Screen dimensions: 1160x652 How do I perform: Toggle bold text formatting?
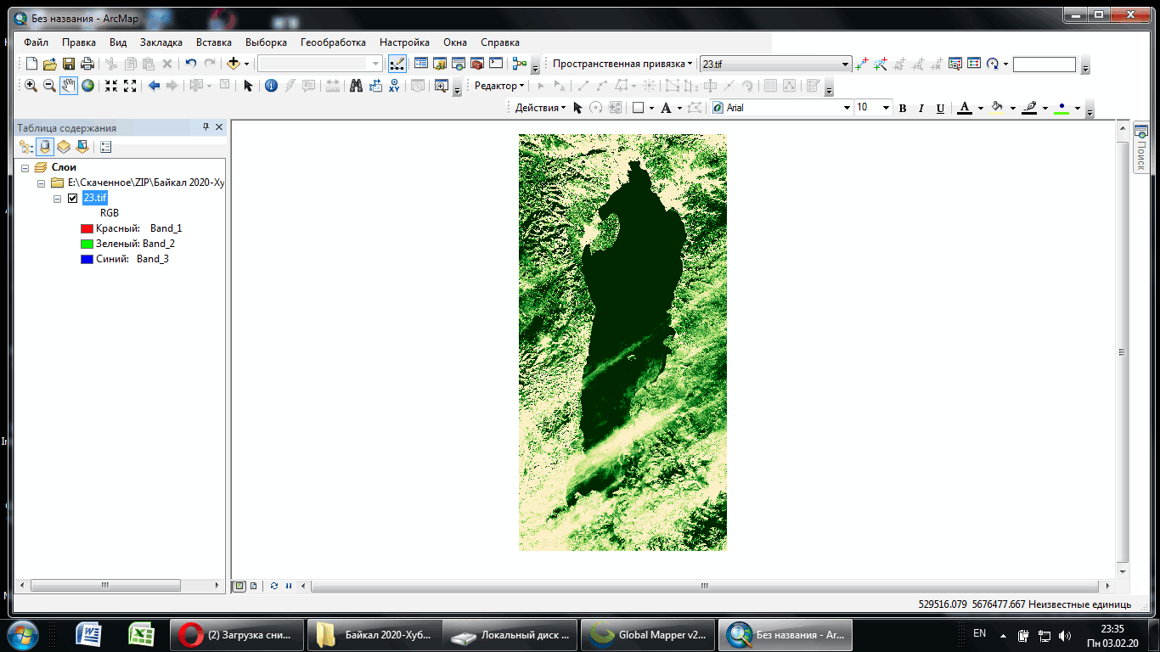click(x=902, y=107)
